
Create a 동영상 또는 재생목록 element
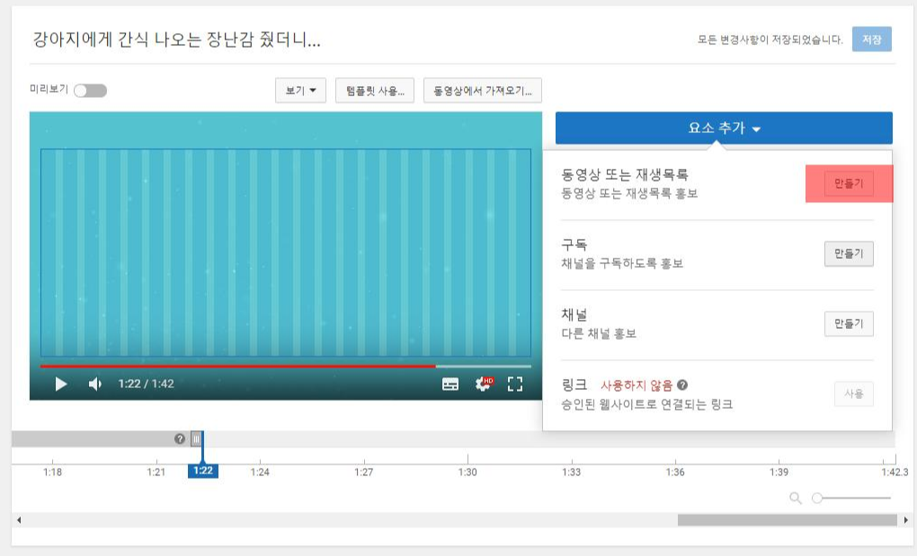[x=849, y=183]
